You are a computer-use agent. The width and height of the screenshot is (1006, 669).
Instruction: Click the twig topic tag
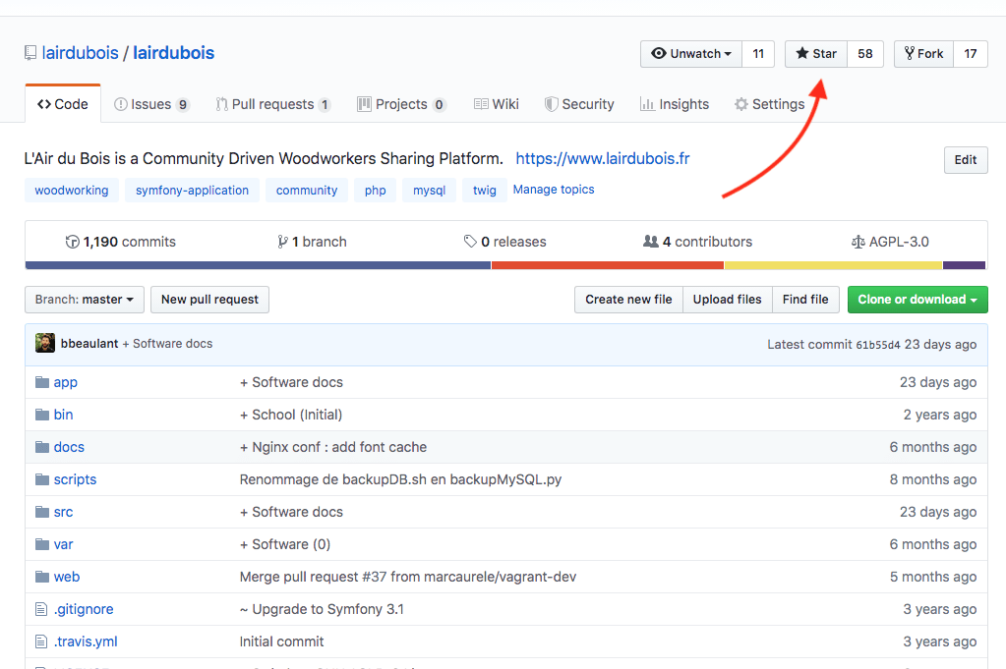tap(485, 191)
